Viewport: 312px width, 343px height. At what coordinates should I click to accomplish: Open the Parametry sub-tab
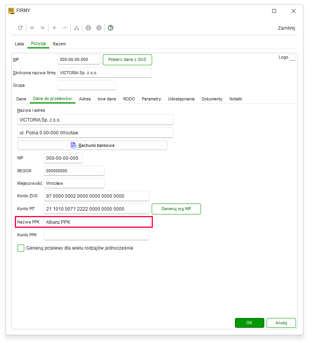click(152, 99)
